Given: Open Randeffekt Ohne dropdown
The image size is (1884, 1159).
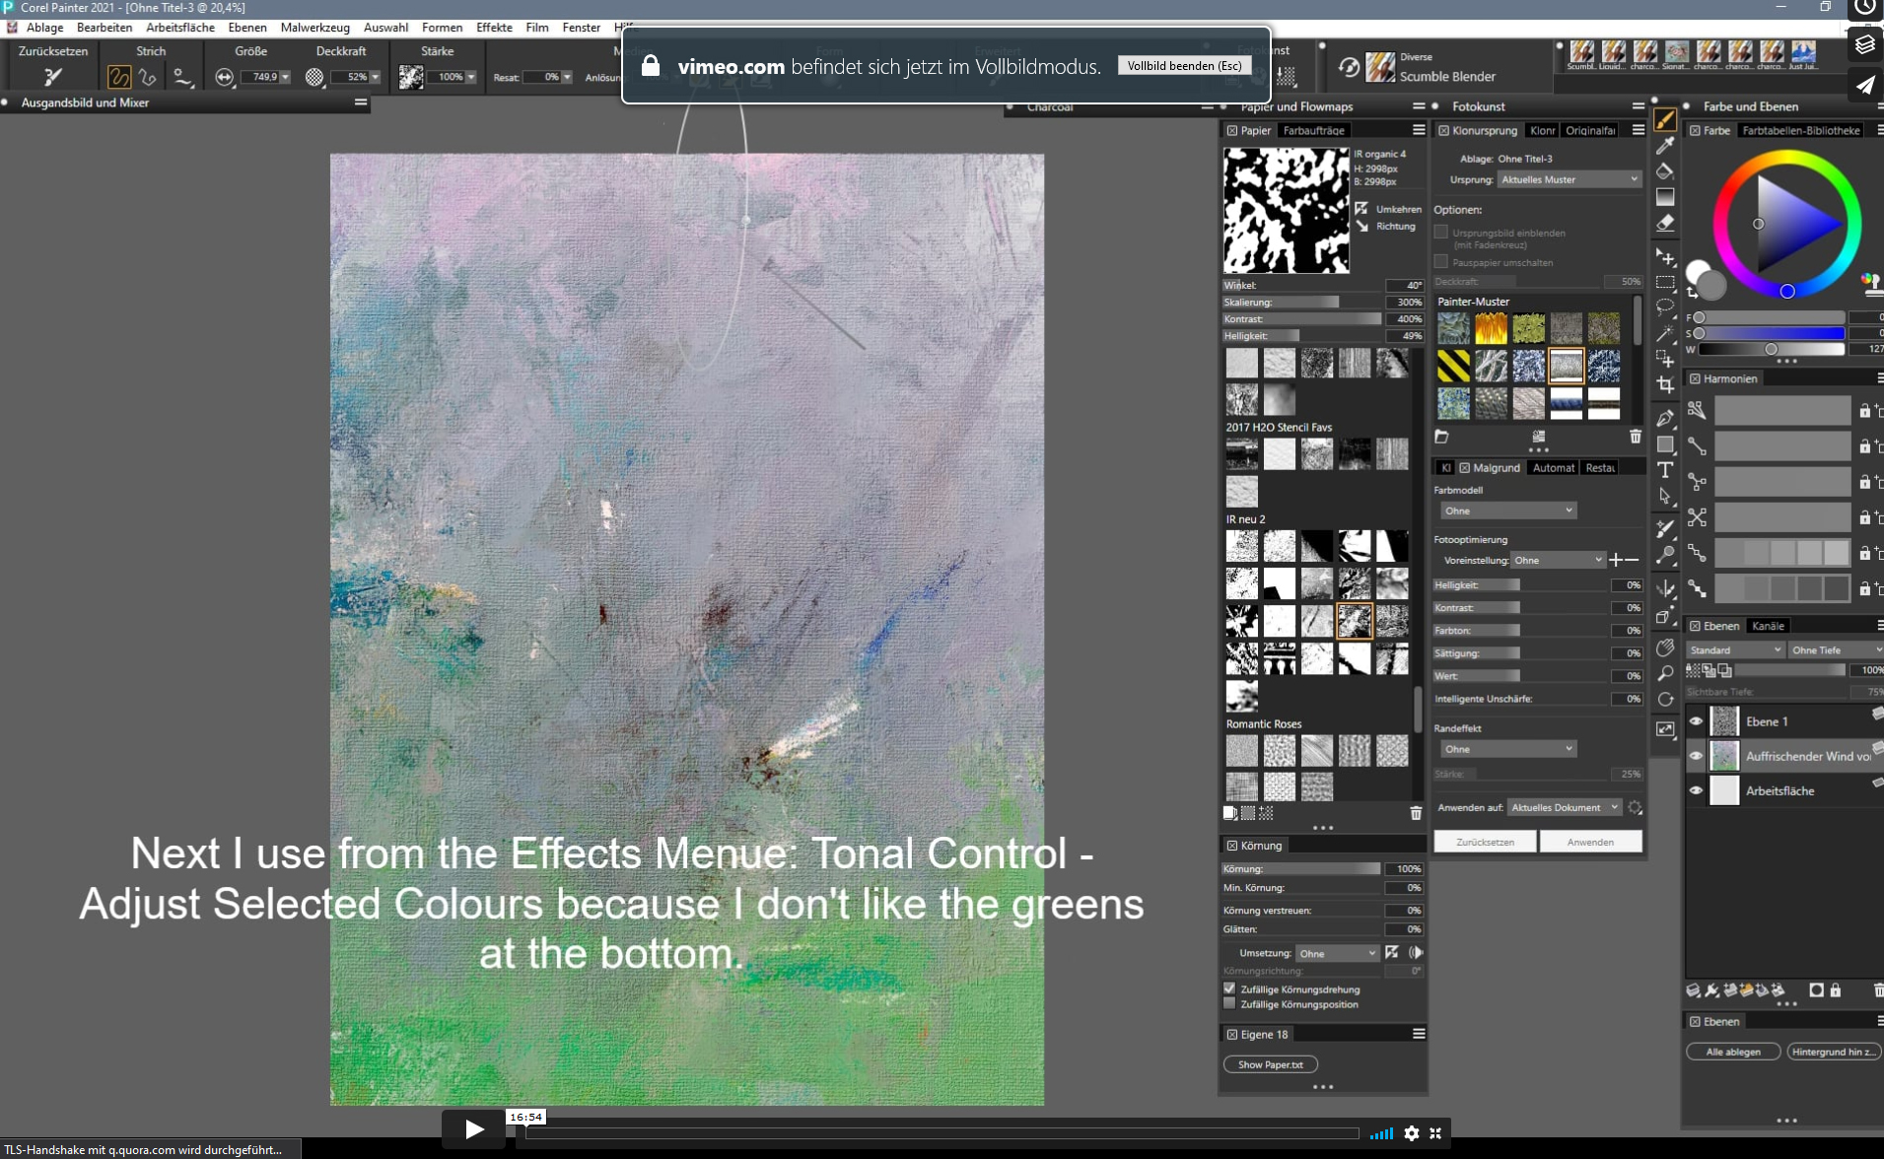Looking at the screenshot, I should pyautogui.click(x=1507, y=749).
